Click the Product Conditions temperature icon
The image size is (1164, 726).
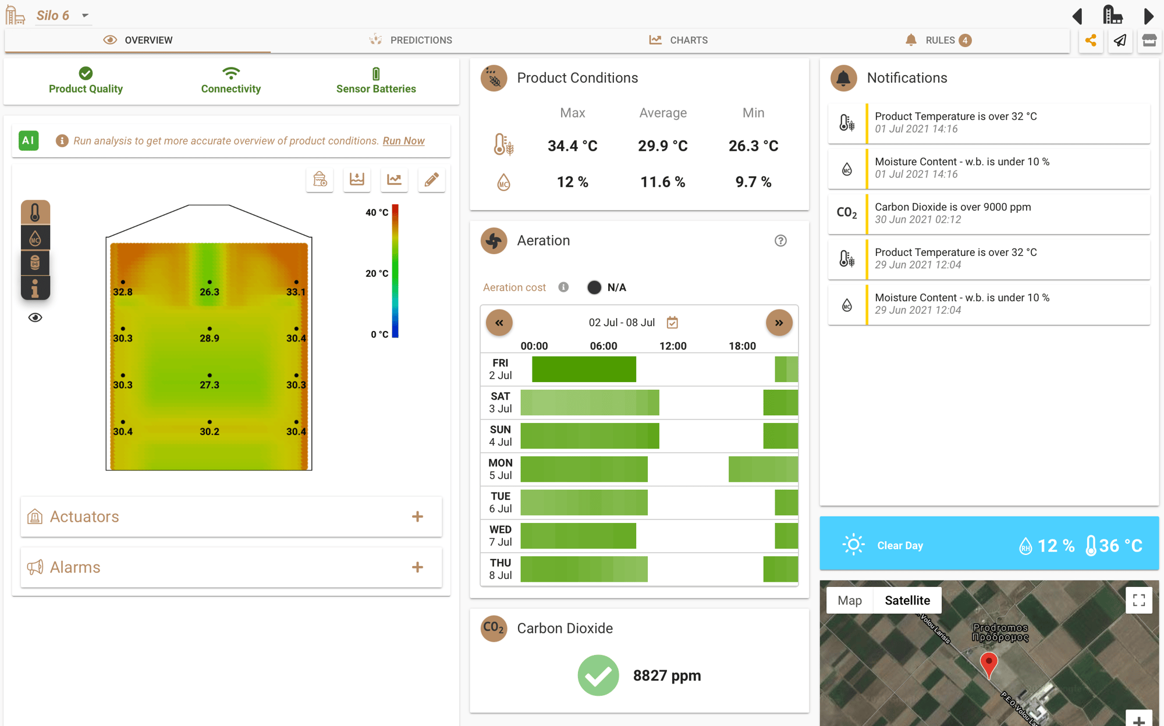[503, 144]
